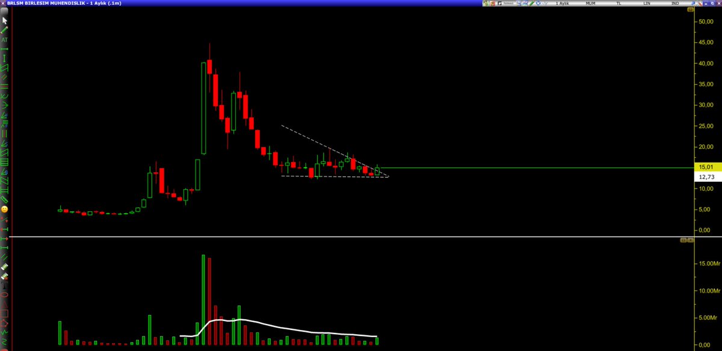Choose the AT drawing tool
This screenshot has width=722, height=351.
click(4, 39)
